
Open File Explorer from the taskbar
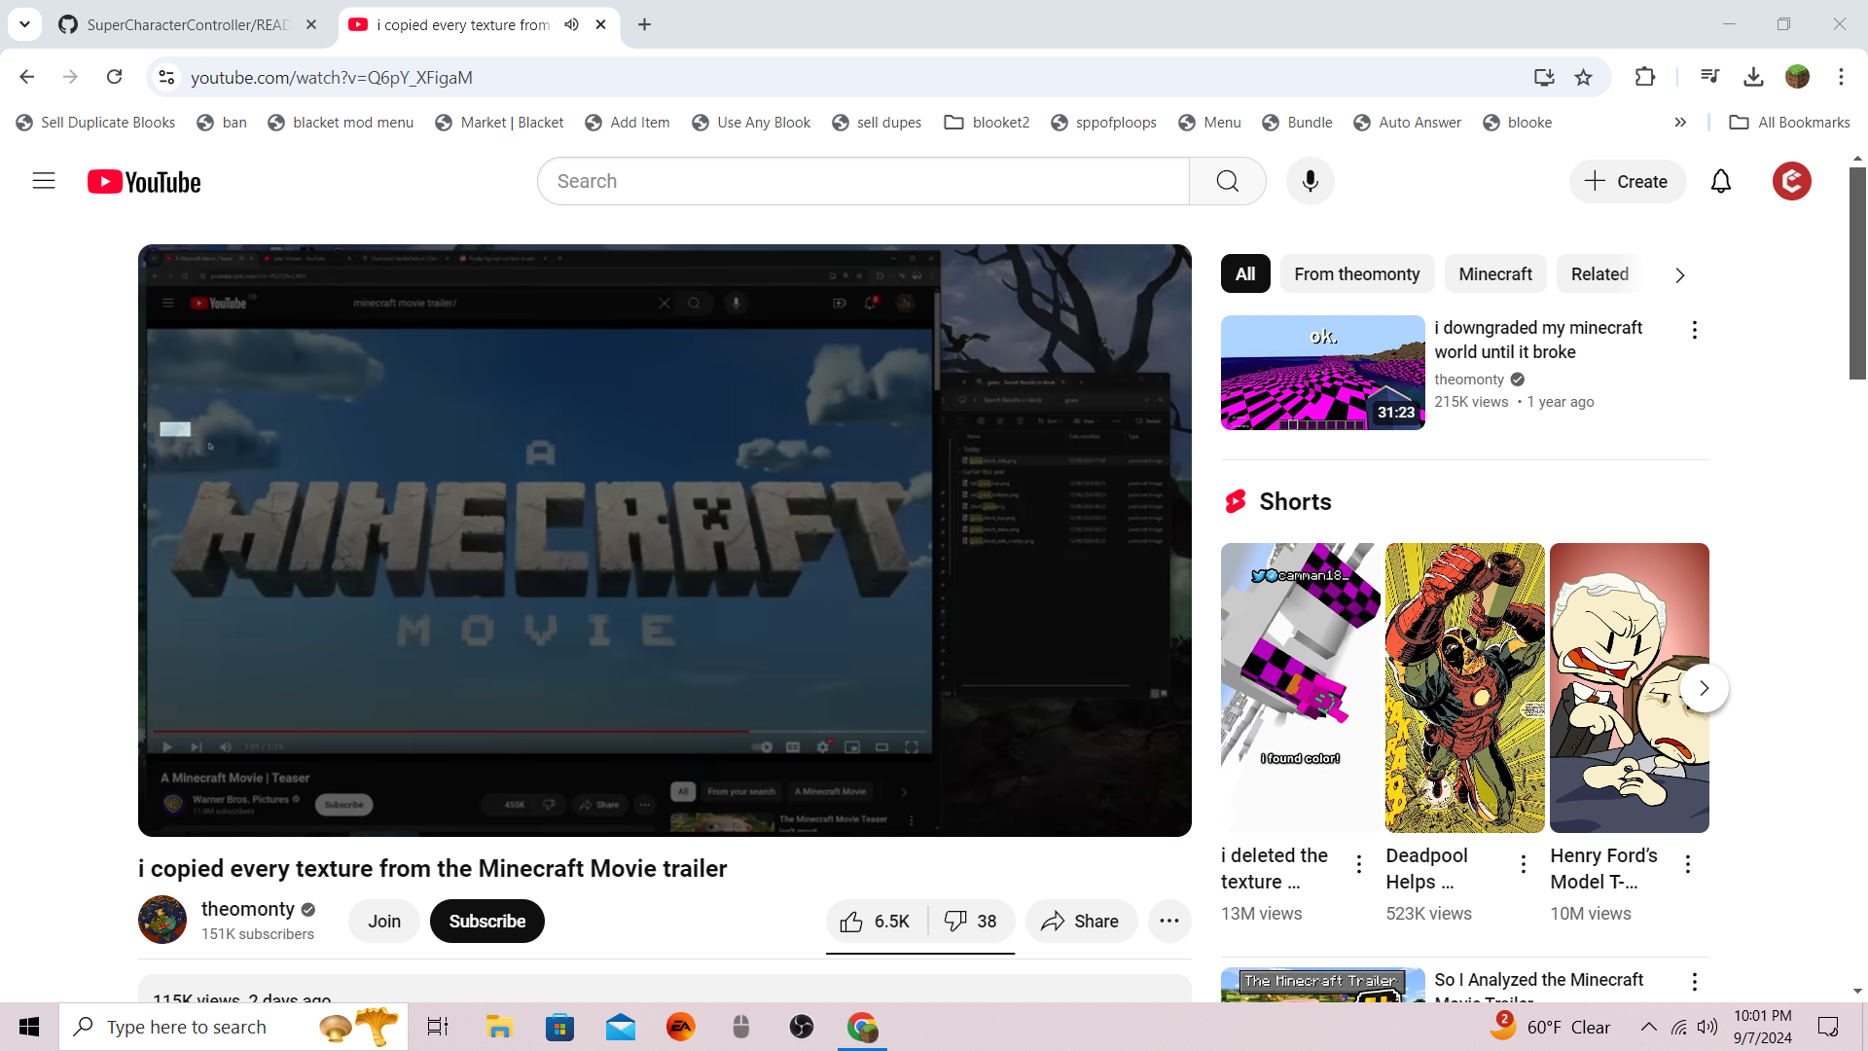[x=499, y=1027]
